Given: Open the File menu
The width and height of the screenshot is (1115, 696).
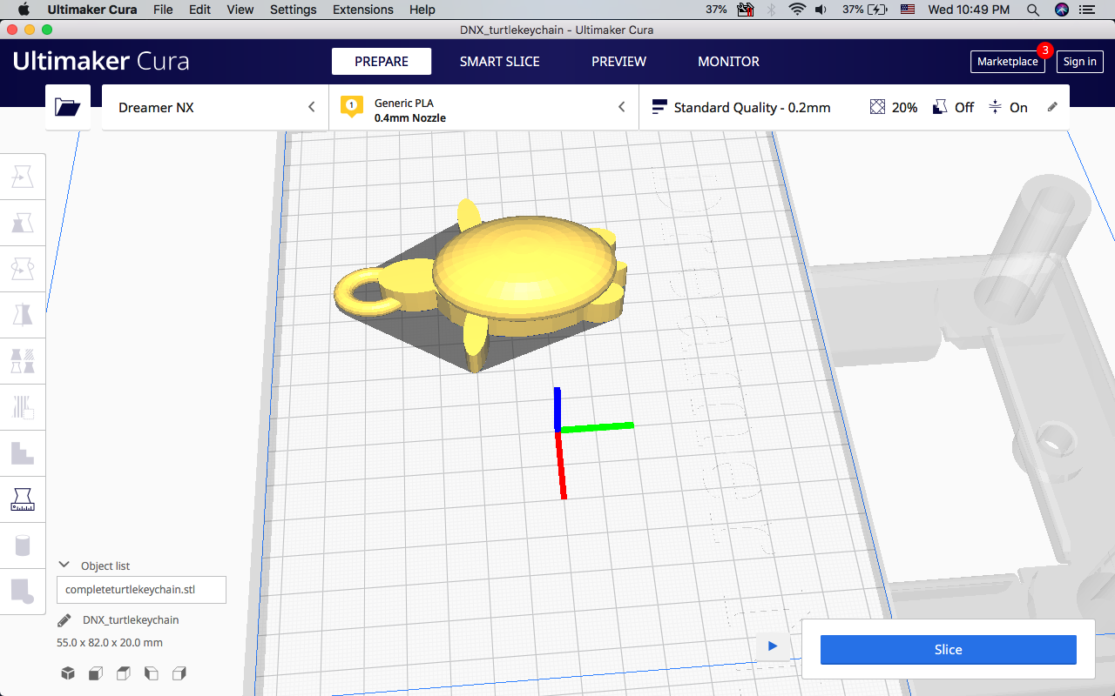Looking at the screenshot, I should click(x=163, y=10).
